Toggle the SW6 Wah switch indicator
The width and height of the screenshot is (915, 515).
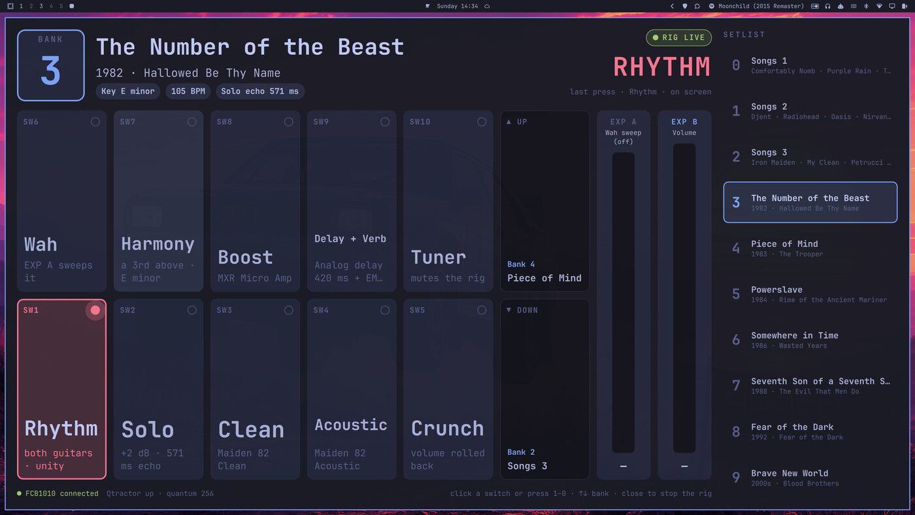click(95, 122)
